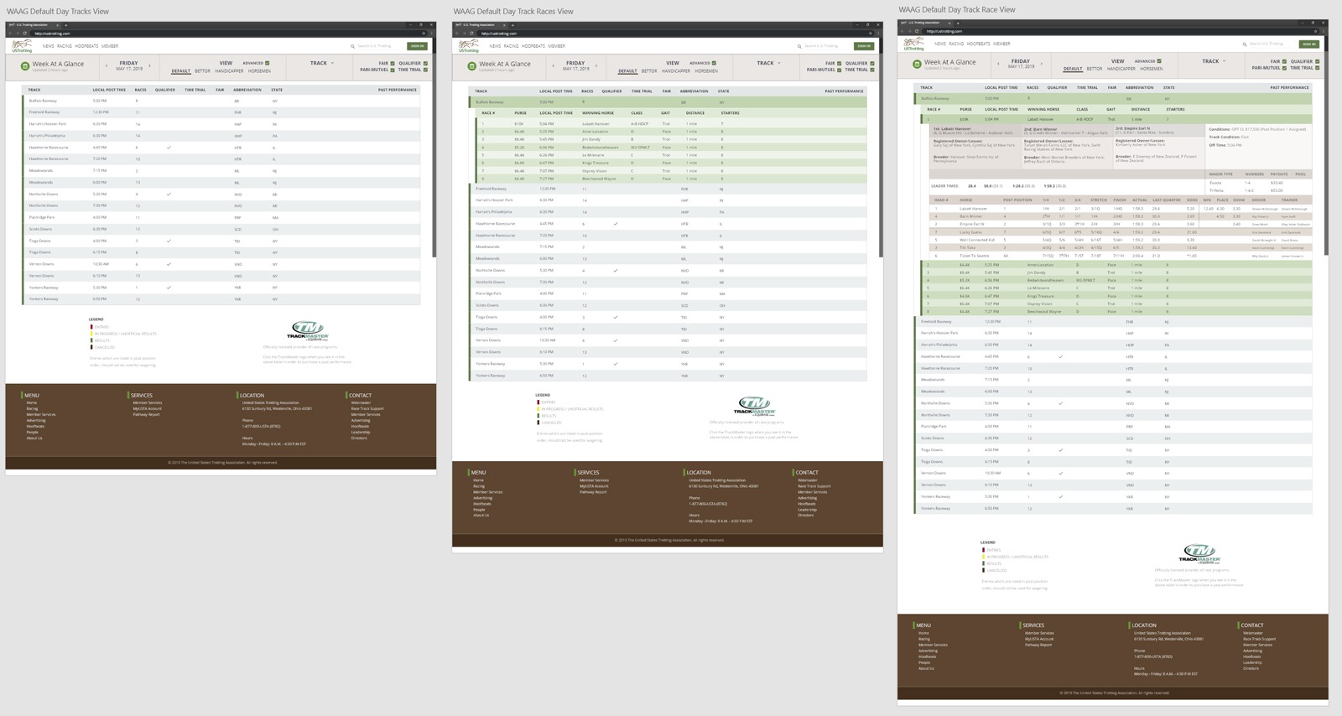The image size is (1342, 716).
Task: Click Sign In button in right view
Action: coord(1308,44)
